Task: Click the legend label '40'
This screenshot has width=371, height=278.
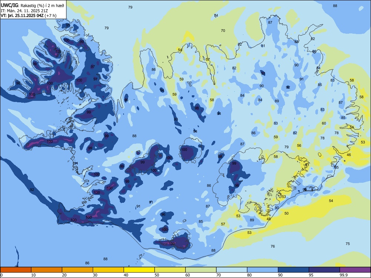Action: 126,275
